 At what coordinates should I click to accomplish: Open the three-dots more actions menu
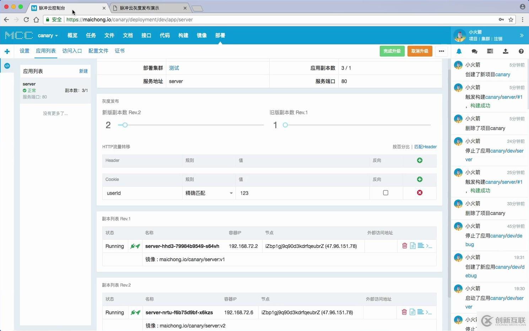pyautogui.click(x=441, y=51)
